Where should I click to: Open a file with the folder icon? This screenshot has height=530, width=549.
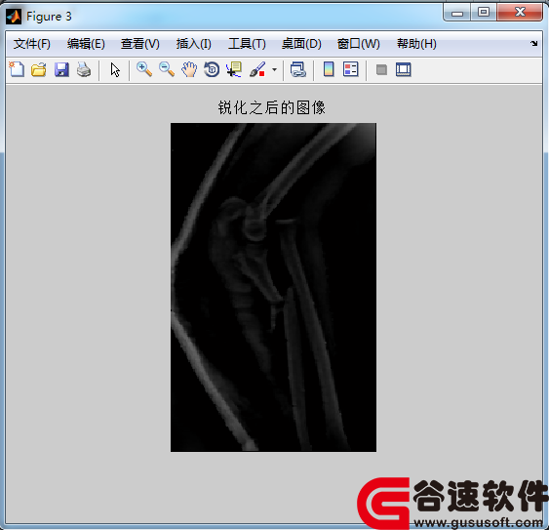pos(38,69)
